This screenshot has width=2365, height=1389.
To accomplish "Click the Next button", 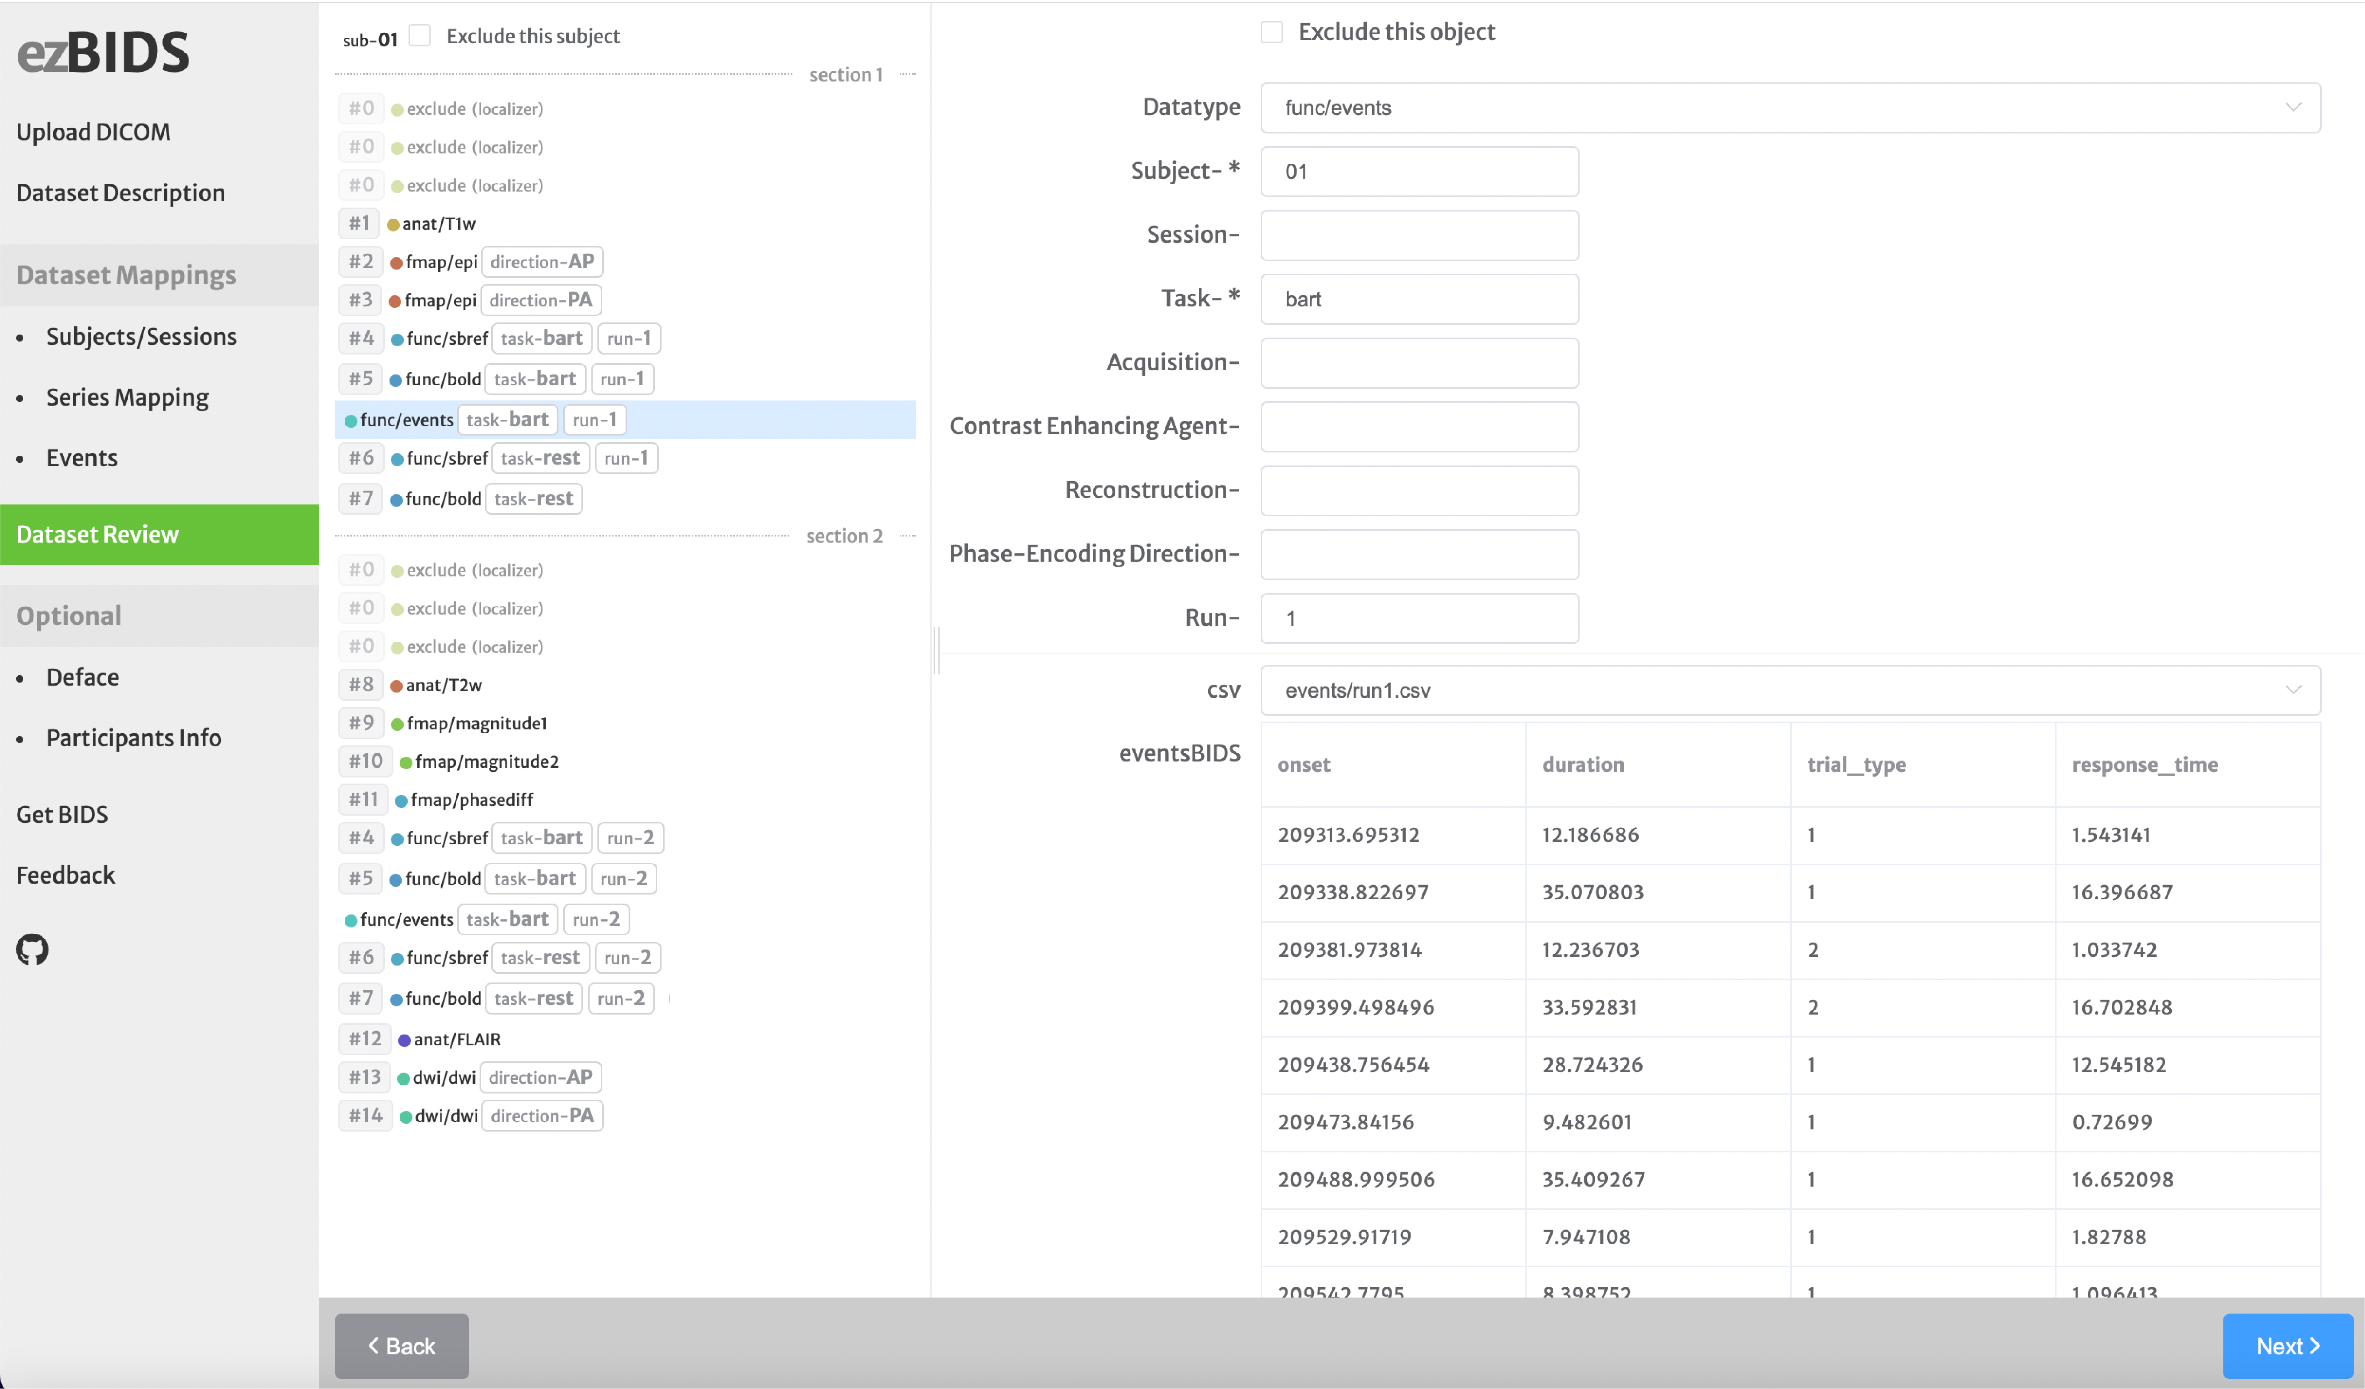I will (2287, 1346).
